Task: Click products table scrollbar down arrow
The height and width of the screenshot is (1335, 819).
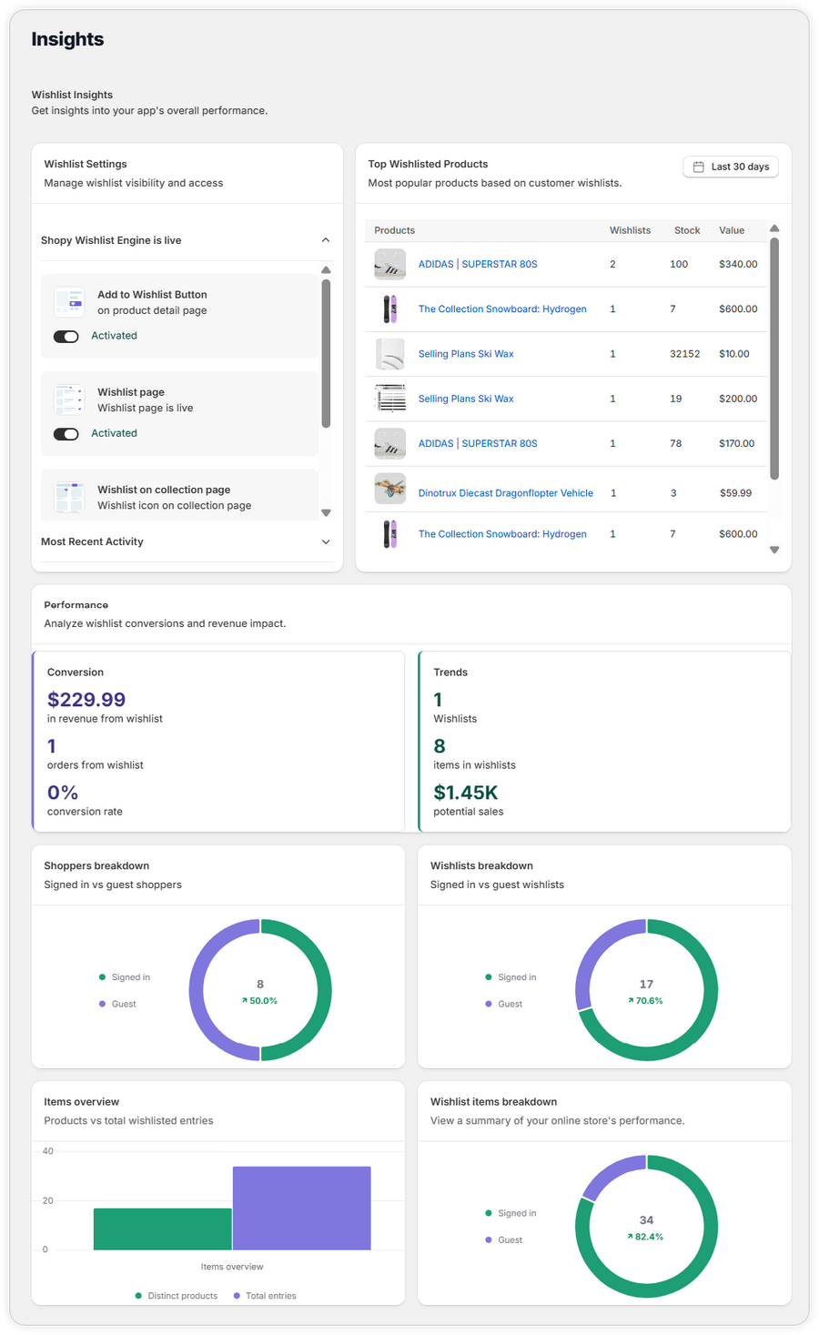Action: tap(774, 550)
